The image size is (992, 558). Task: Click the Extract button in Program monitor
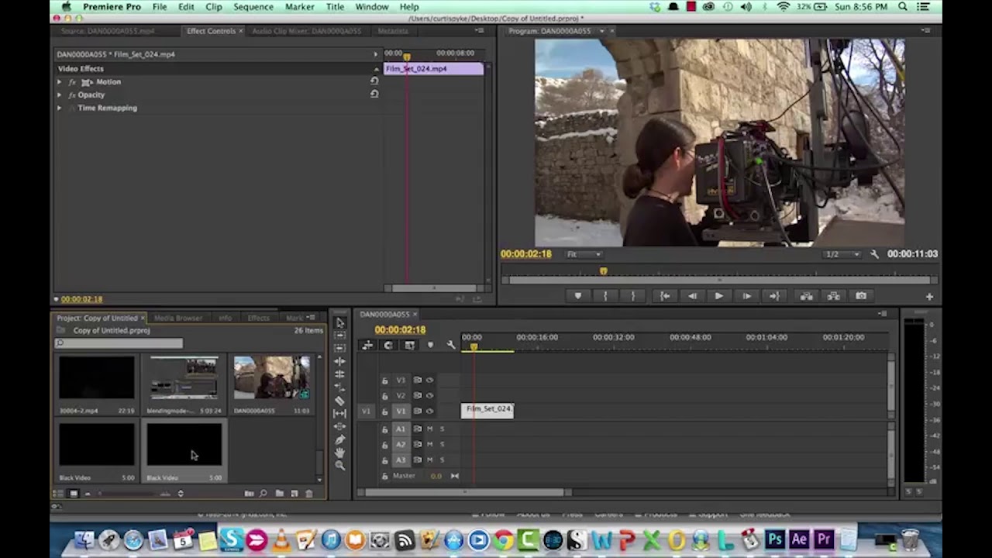pos(834,296)
